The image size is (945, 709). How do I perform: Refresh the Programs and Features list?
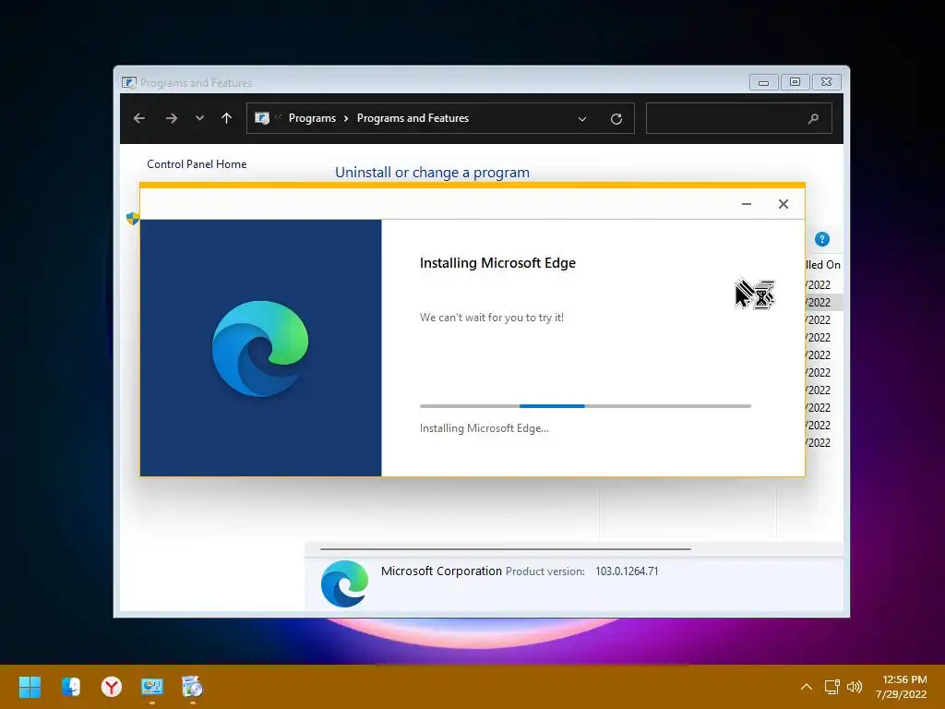(616, 119)
